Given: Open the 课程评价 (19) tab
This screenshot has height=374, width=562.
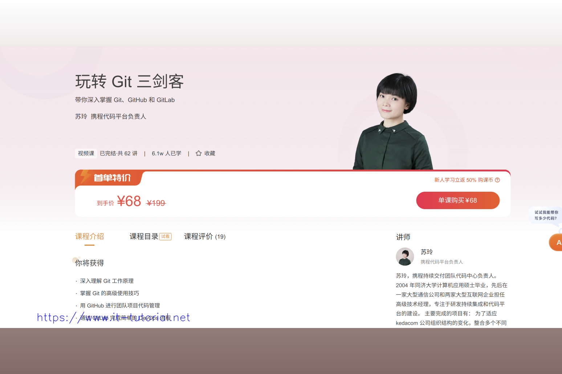Looking at the screenshot, I should 205,237.
